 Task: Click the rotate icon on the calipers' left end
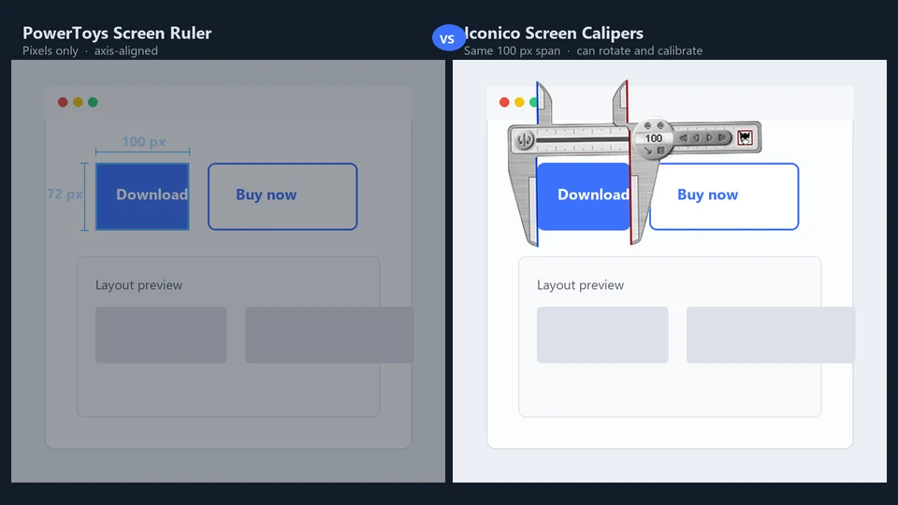(524, 139)
